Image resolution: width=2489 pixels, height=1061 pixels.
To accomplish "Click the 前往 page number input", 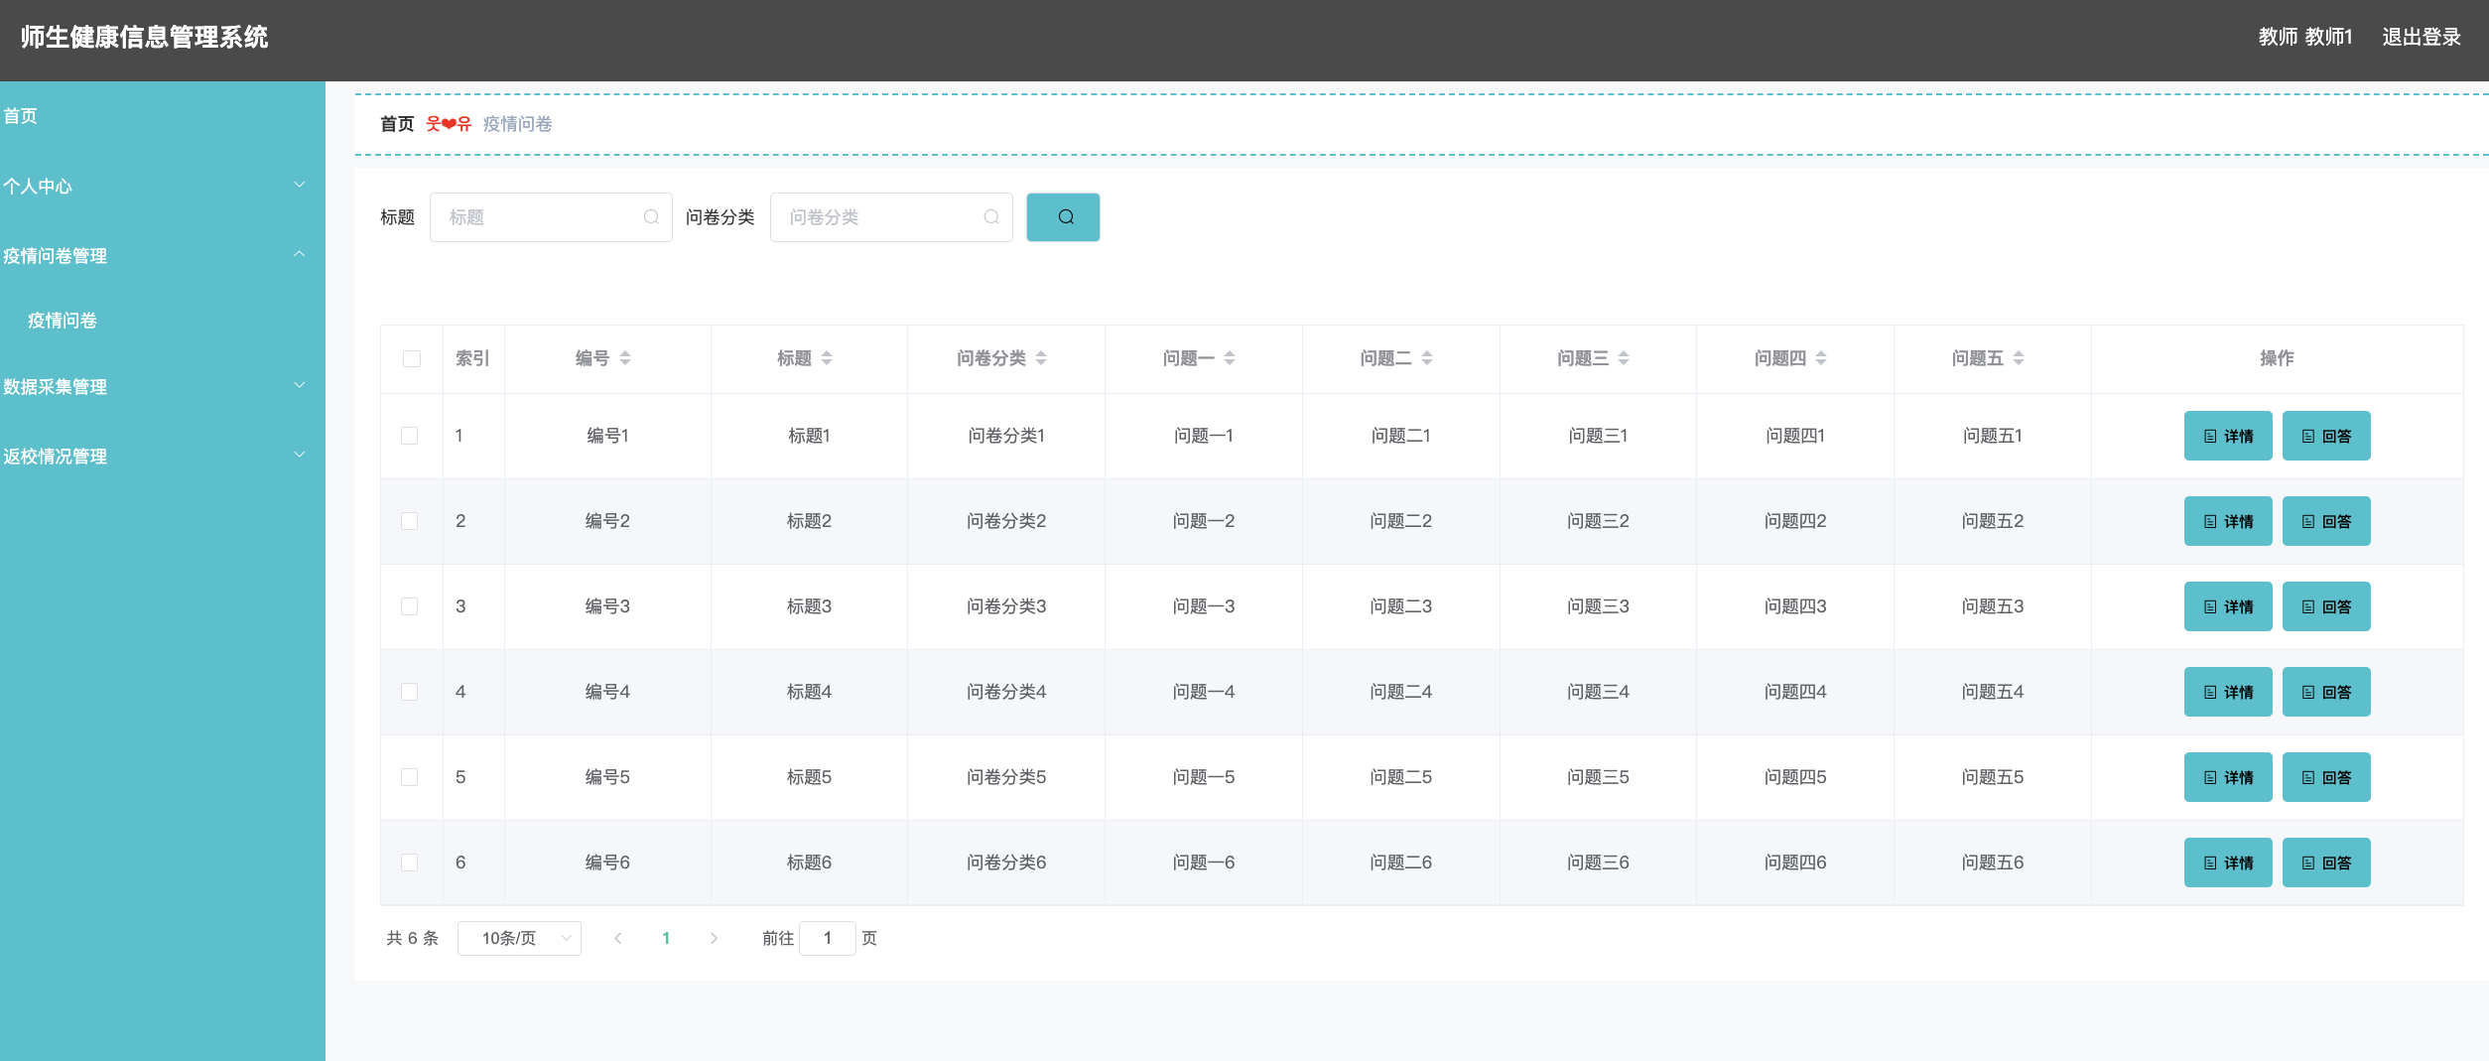I will pos(828,938).
